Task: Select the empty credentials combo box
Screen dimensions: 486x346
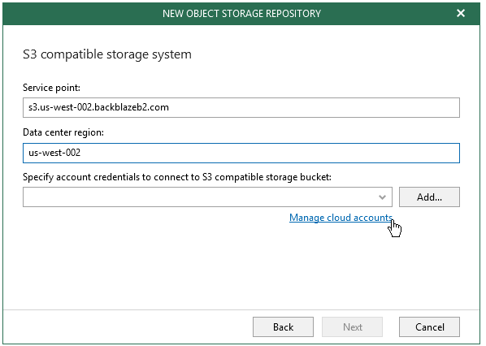Action: click(207, 197)
